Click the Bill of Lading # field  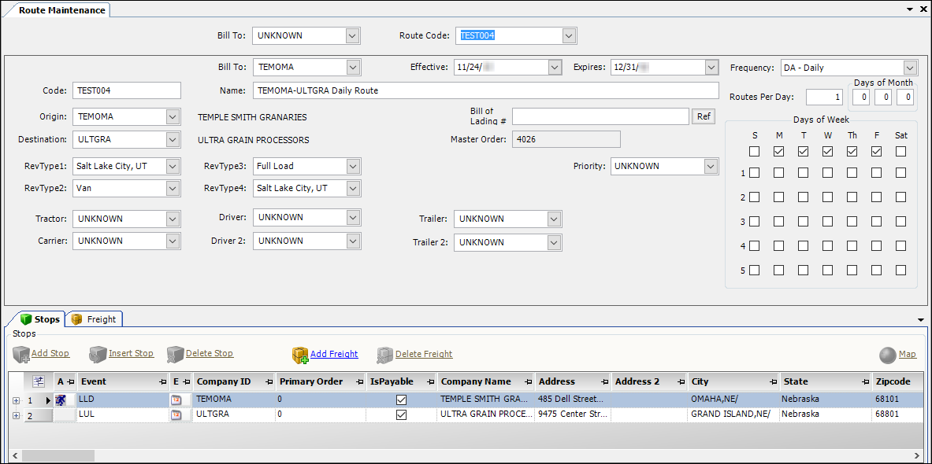600,116
